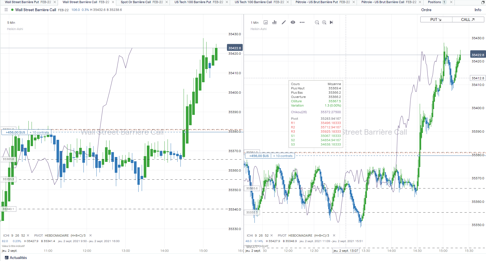Viewport: 486px width, 261px height.
Task: Close the Wall Street Barrière Put tab
Action: (x=55, y=2)
